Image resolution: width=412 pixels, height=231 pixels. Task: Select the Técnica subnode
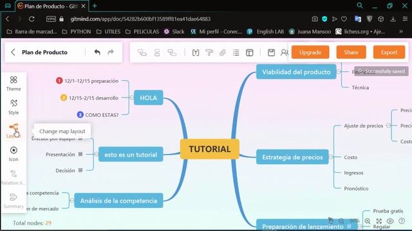point(360,87)
